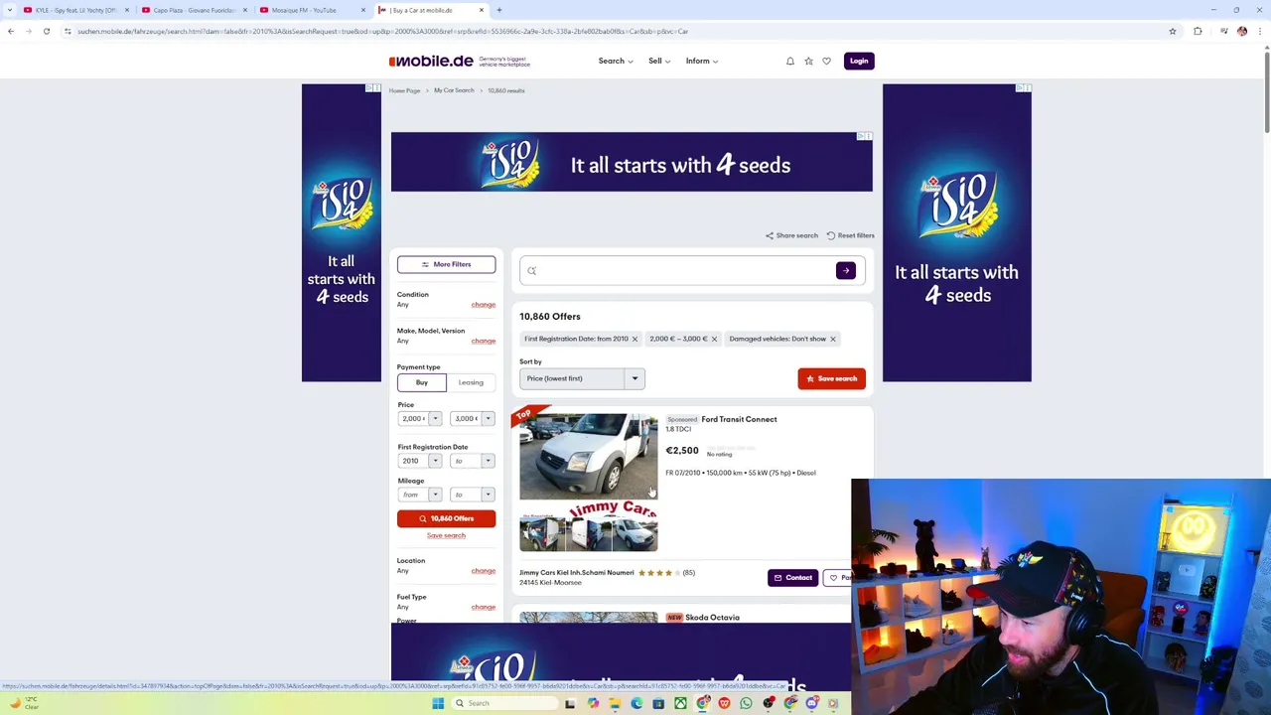Change the Location filter
1271x715 pixels.
[484, 571]
